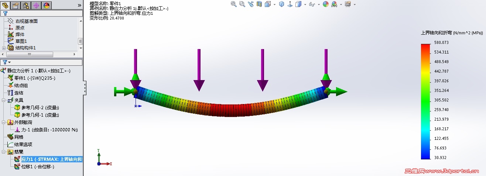Switch to the ConfigurationManager tab
Image resolution: width=486 pixels, height=176 pixels.
pos(26,5)
